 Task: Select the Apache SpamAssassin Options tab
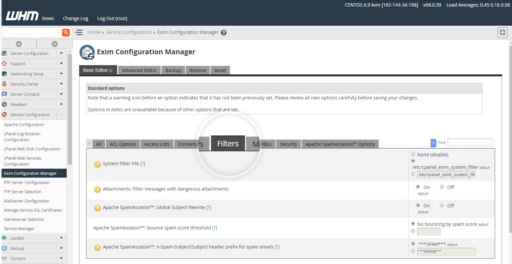[340, 144]
